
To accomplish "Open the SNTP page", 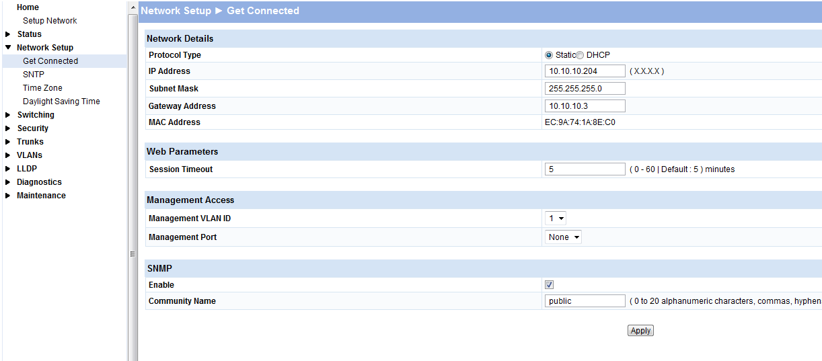I will point(34,75).
